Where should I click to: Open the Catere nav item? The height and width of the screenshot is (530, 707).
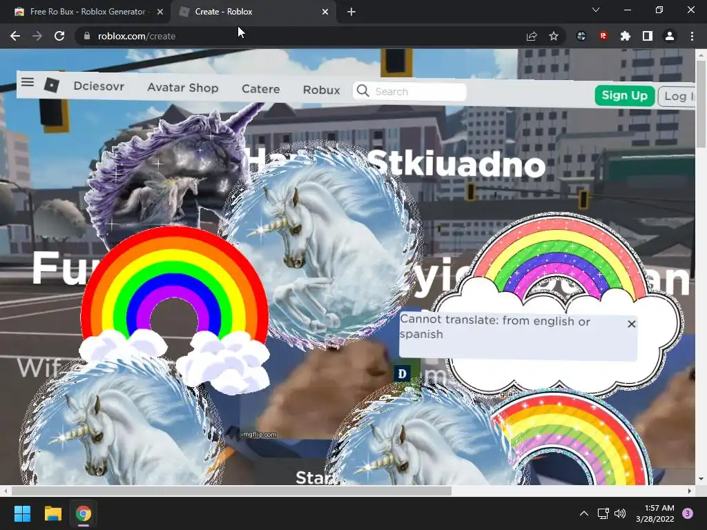[x=260, y=89]
